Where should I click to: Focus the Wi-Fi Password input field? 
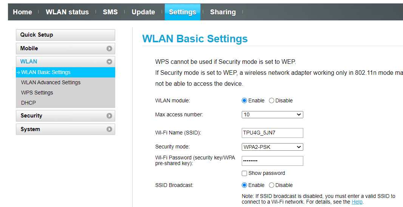[272, 161]
